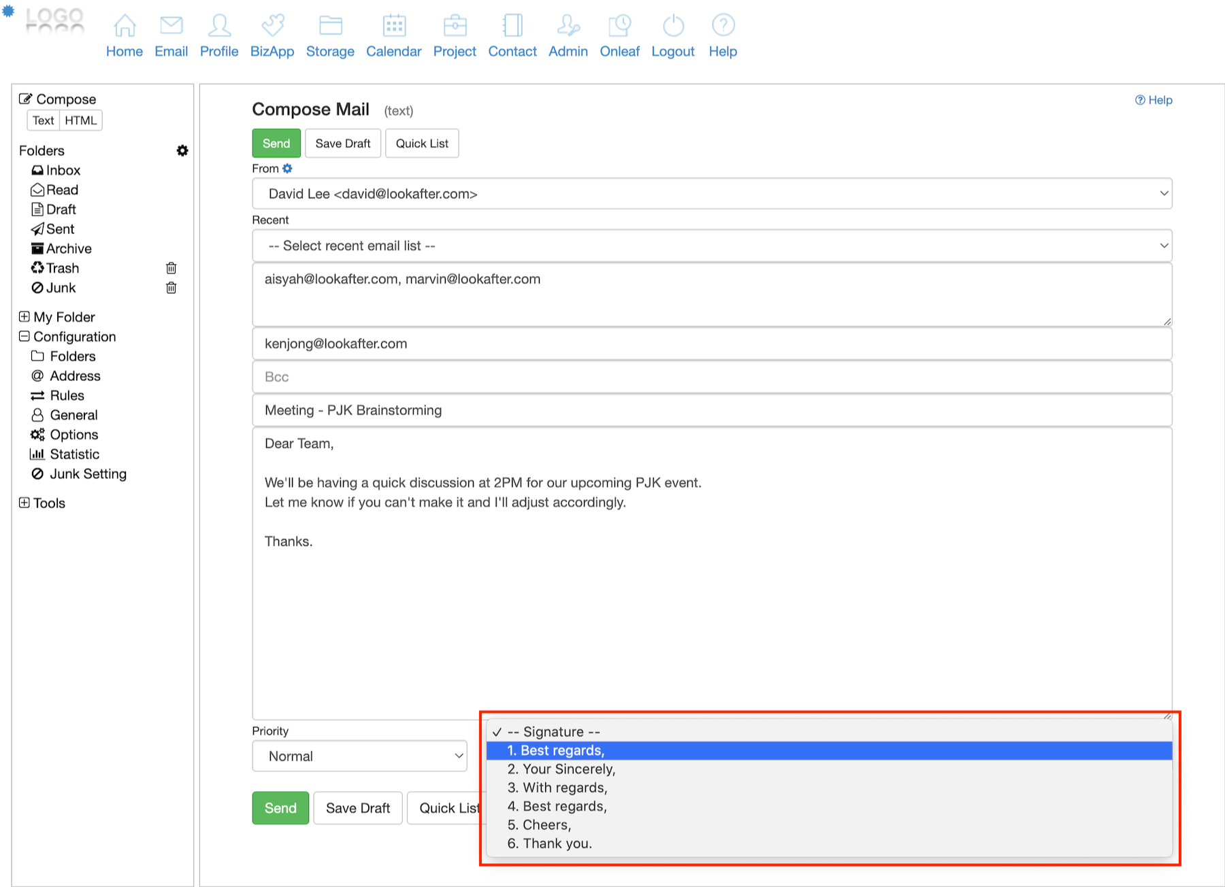Click the Logout power icon

[672, 26]
